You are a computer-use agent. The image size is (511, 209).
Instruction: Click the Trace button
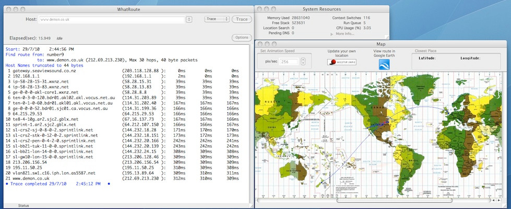coord(242,19)
